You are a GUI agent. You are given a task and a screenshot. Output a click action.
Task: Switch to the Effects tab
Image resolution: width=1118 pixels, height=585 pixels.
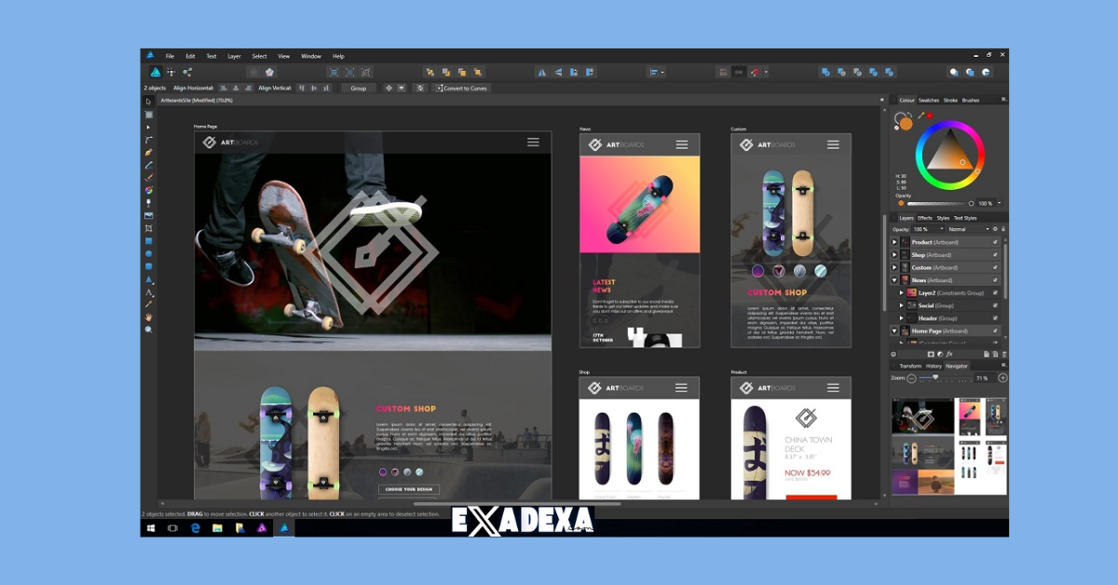(925, 218)
